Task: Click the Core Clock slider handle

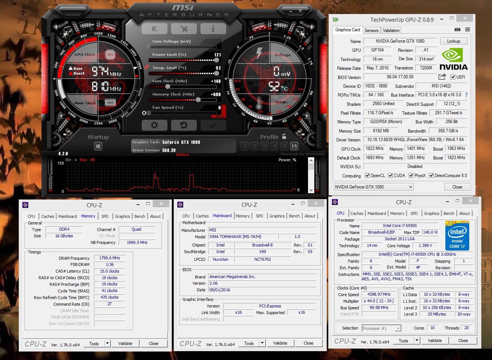Action: 167,87
